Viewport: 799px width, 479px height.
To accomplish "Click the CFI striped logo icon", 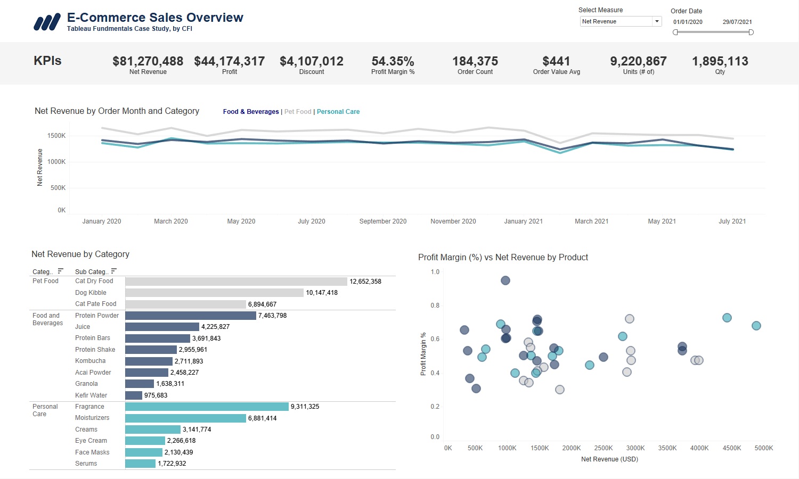I will coord(47,22).
